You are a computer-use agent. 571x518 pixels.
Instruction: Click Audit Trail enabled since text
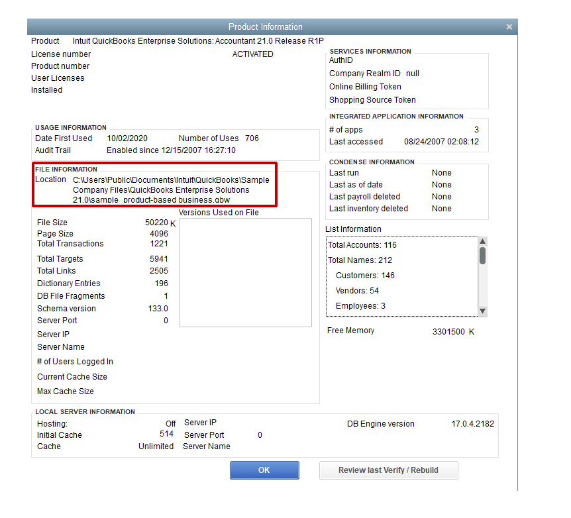171,150
